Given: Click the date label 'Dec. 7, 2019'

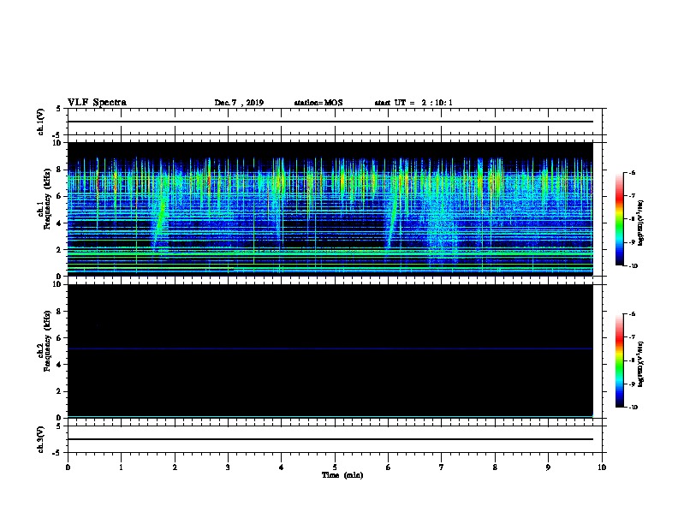Looking at the screenshot, I should 239,103.
